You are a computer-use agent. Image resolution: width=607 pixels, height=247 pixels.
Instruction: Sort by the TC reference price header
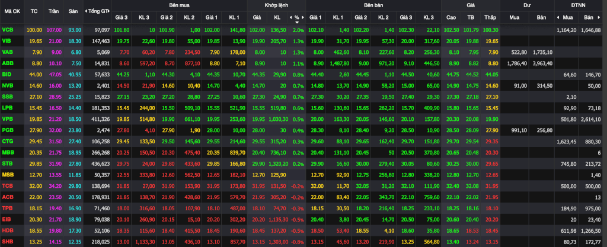tap(34, 11)
